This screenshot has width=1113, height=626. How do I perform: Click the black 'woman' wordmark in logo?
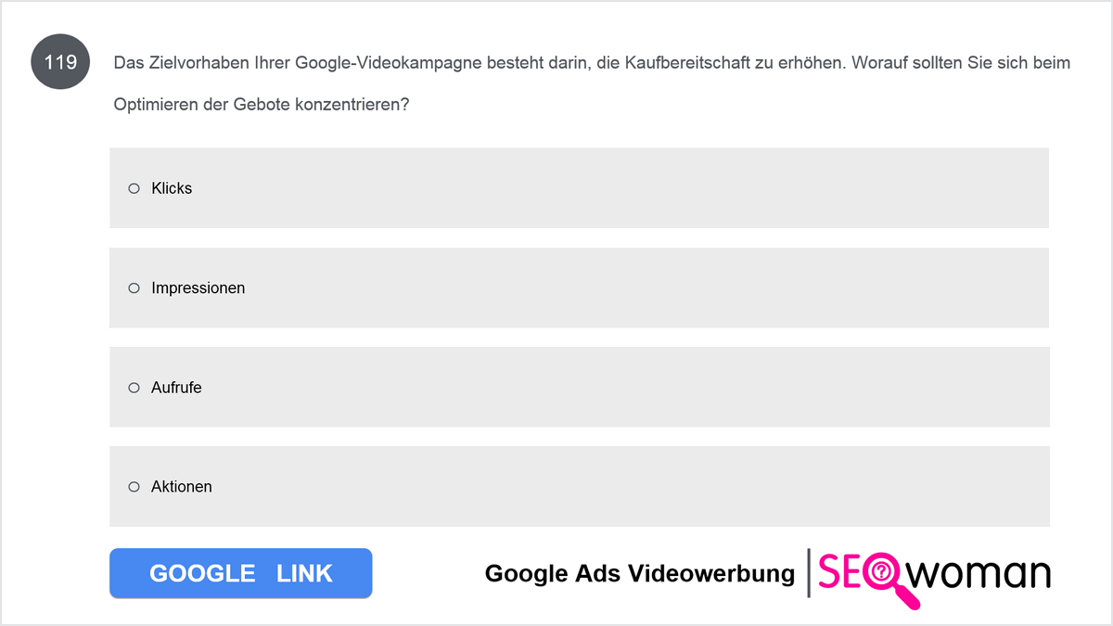point(981,575)
